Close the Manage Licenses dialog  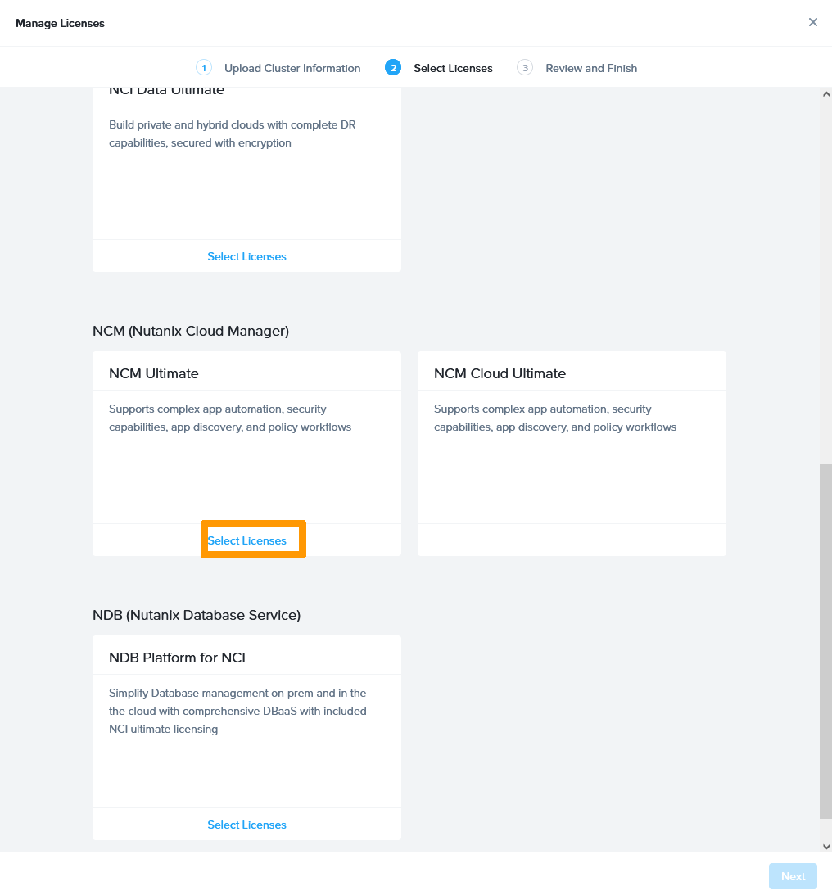[812, 22]
